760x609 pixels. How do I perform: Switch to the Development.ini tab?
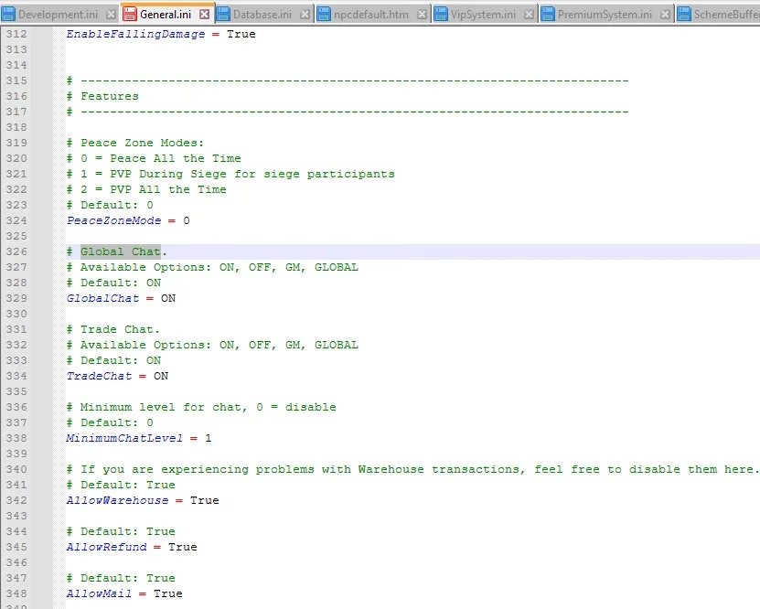coord(58,15)
